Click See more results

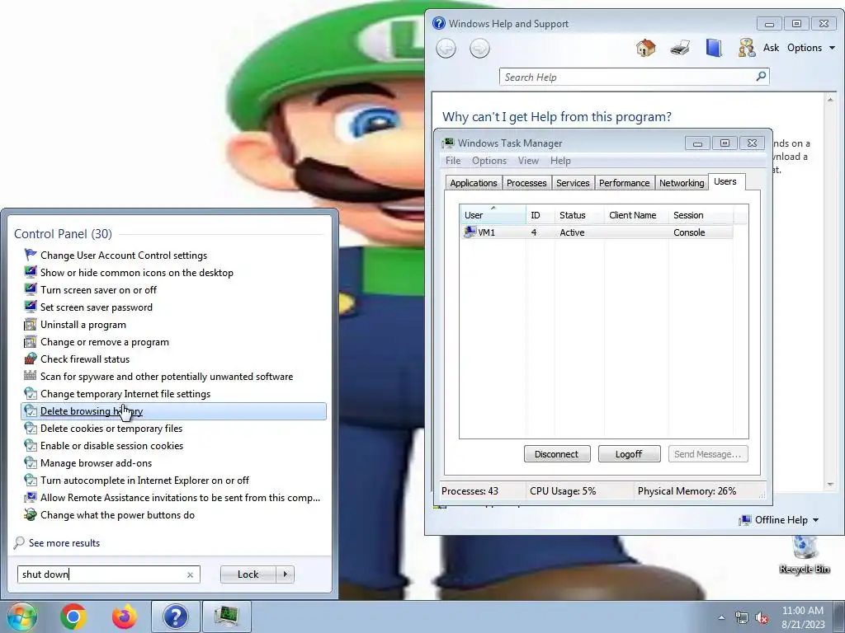pyautogui.click(x=64, y=542)
